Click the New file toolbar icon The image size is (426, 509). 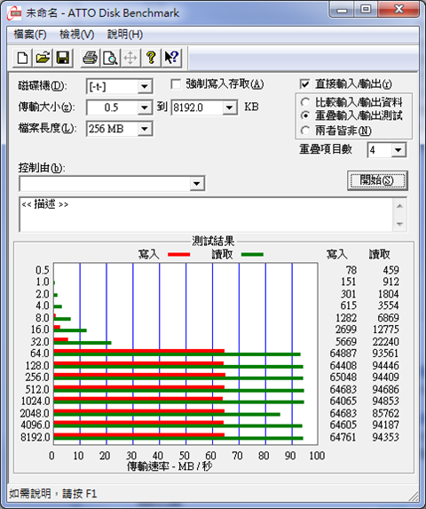22,58
